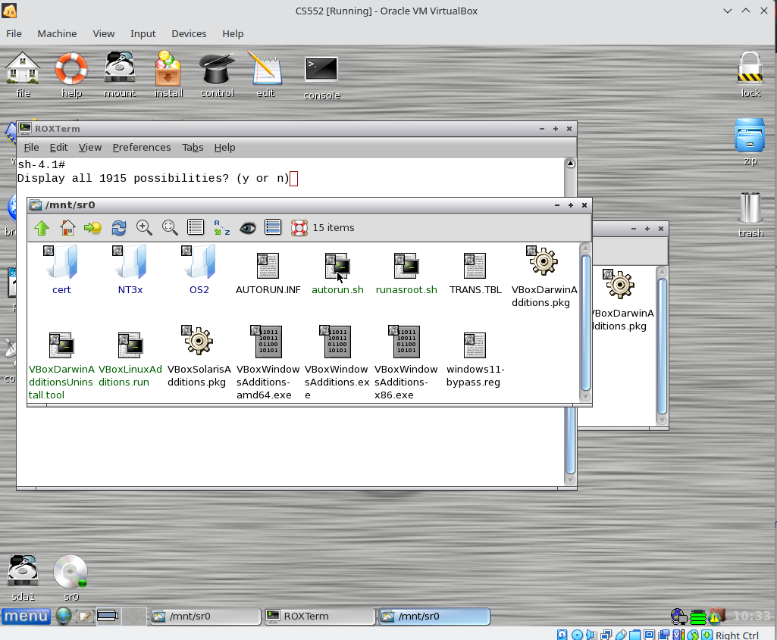Open the lifebuoy help icon in filer toolbar
Viewport: 777px width, 640px height.
pos(299,227)
